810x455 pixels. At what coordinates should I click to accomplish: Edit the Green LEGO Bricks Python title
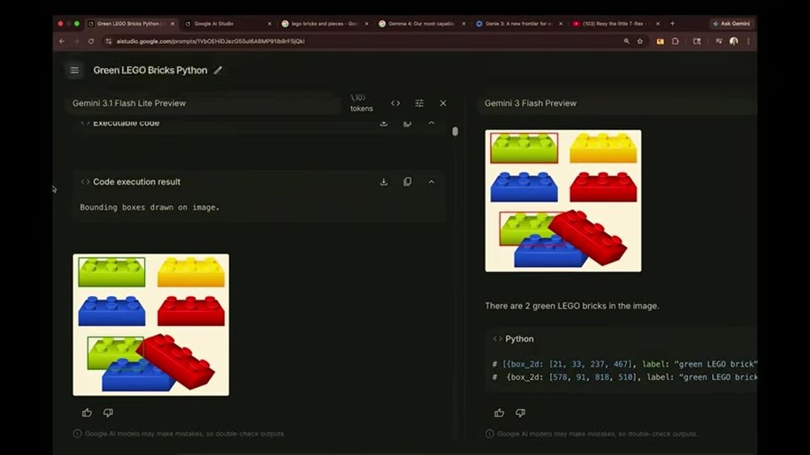click(218, 70)
